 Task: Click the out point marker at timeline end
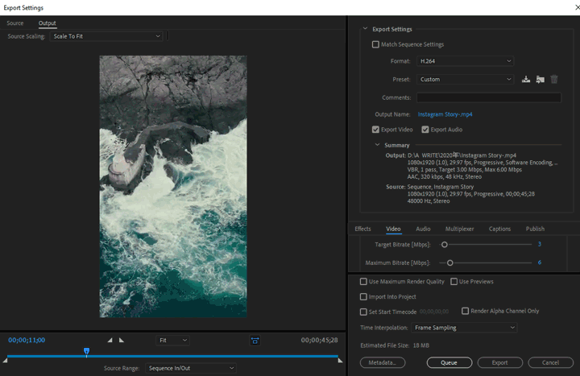tap(339, 360)
